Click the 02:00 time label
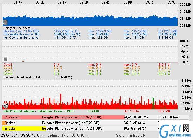The width and height of the screenshot is (193, 138). pyautogui.click(x=40, y=2)
